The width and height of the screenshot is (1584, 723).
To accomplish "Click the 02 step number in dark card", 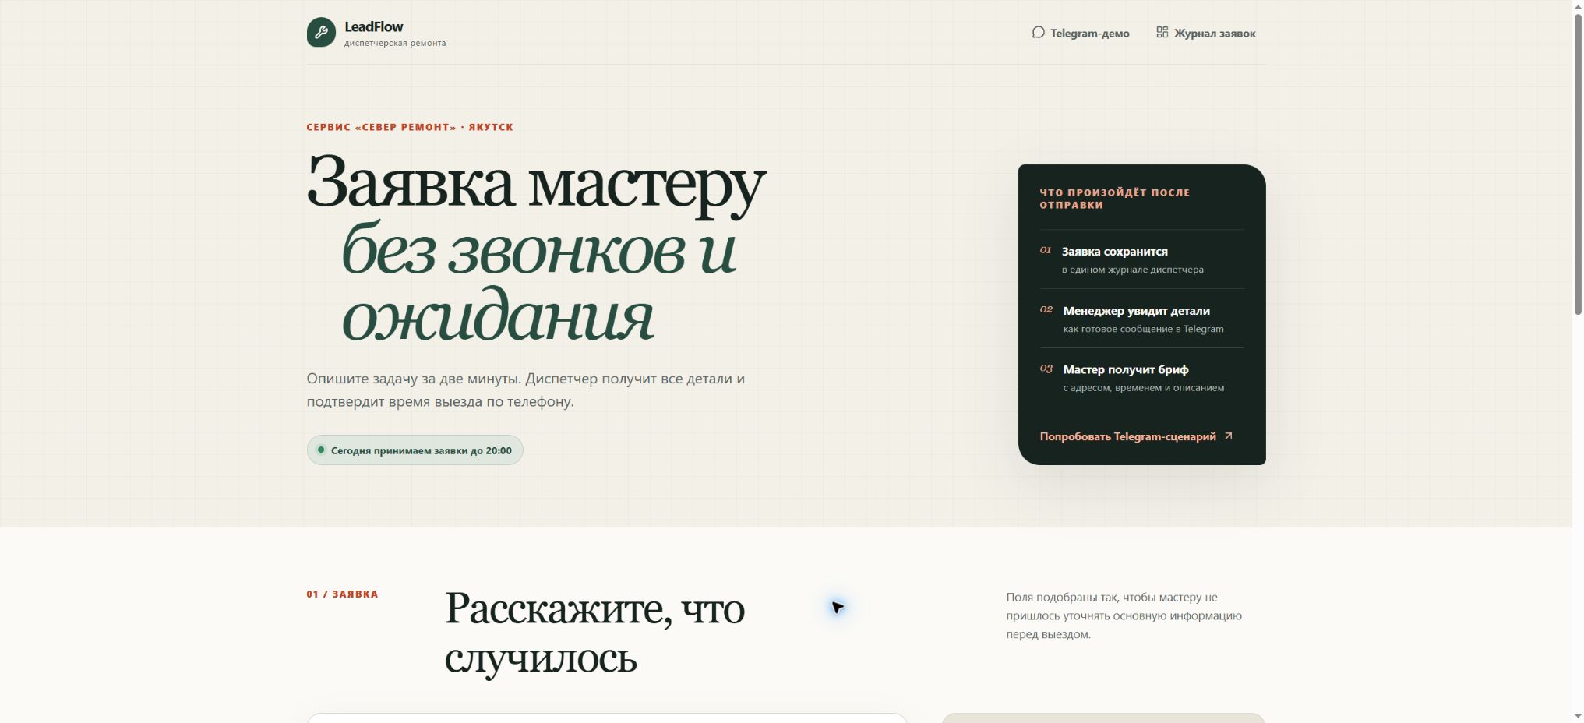I will click(1046, 309).
